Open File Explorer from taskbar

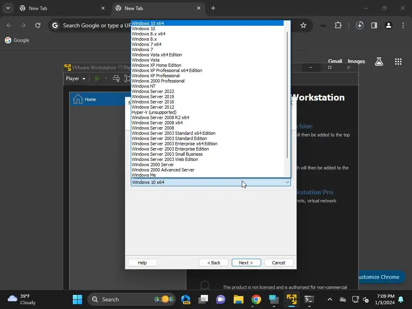(239, 299)
